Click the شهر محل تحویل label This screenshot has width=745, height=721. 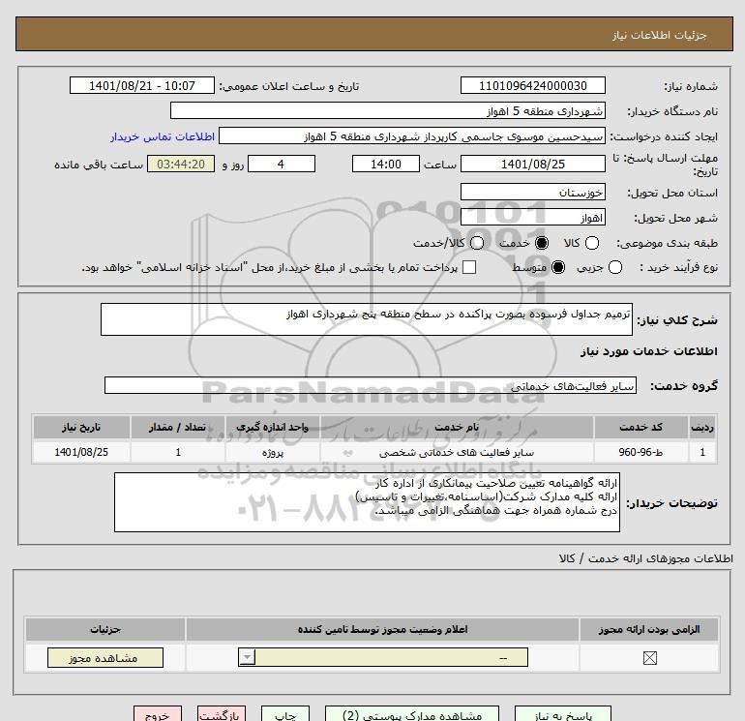click(x=676, y=218)
